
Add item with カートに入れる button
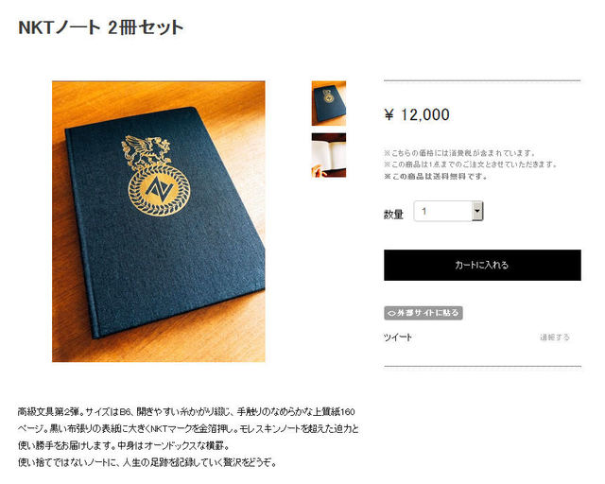(x=482, y=265)
